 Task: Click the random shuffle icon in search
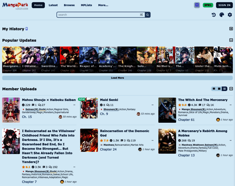pyautogui.click(x=141, y=15)
